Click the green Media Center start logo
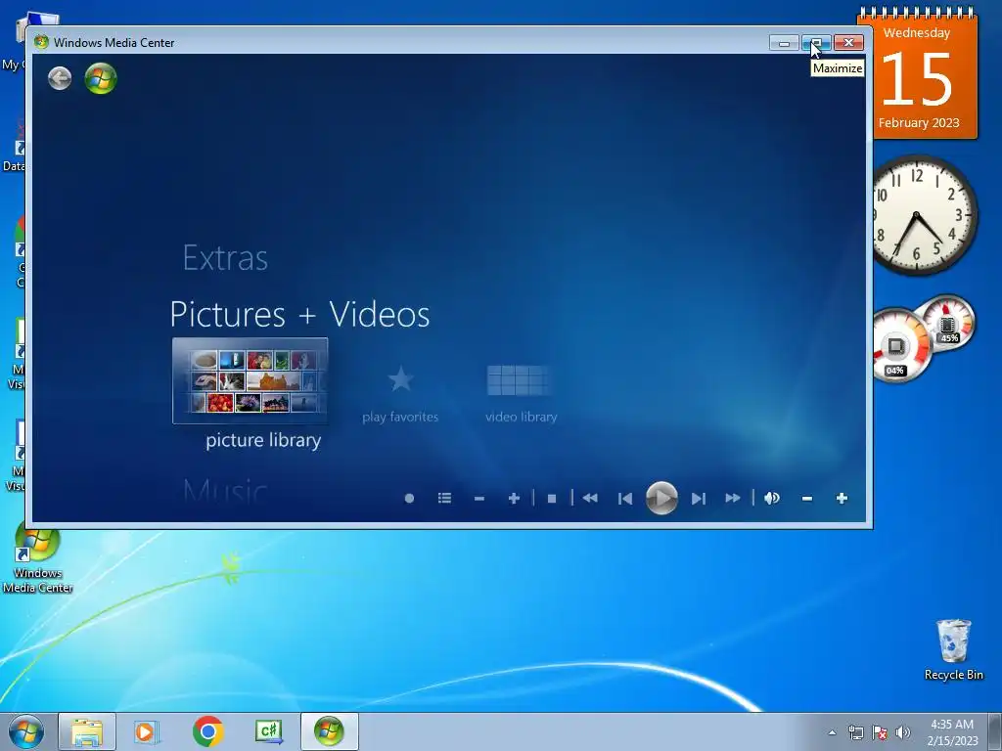 click(x=101, y=78)
